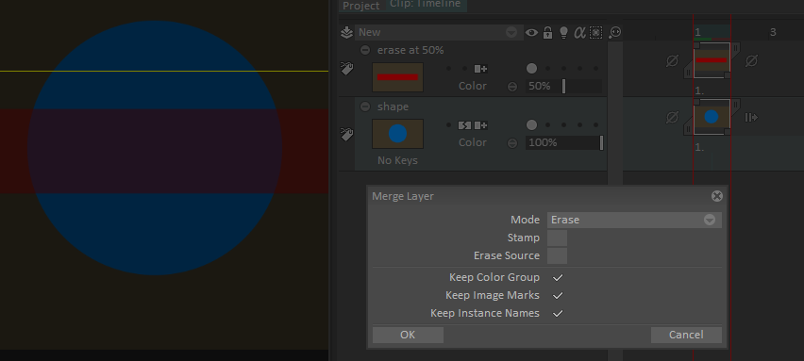Click the large grey dot on 'erase at 50%' layer
The height and width of the screenshot is (361, 804).
[x=531, y=68]
